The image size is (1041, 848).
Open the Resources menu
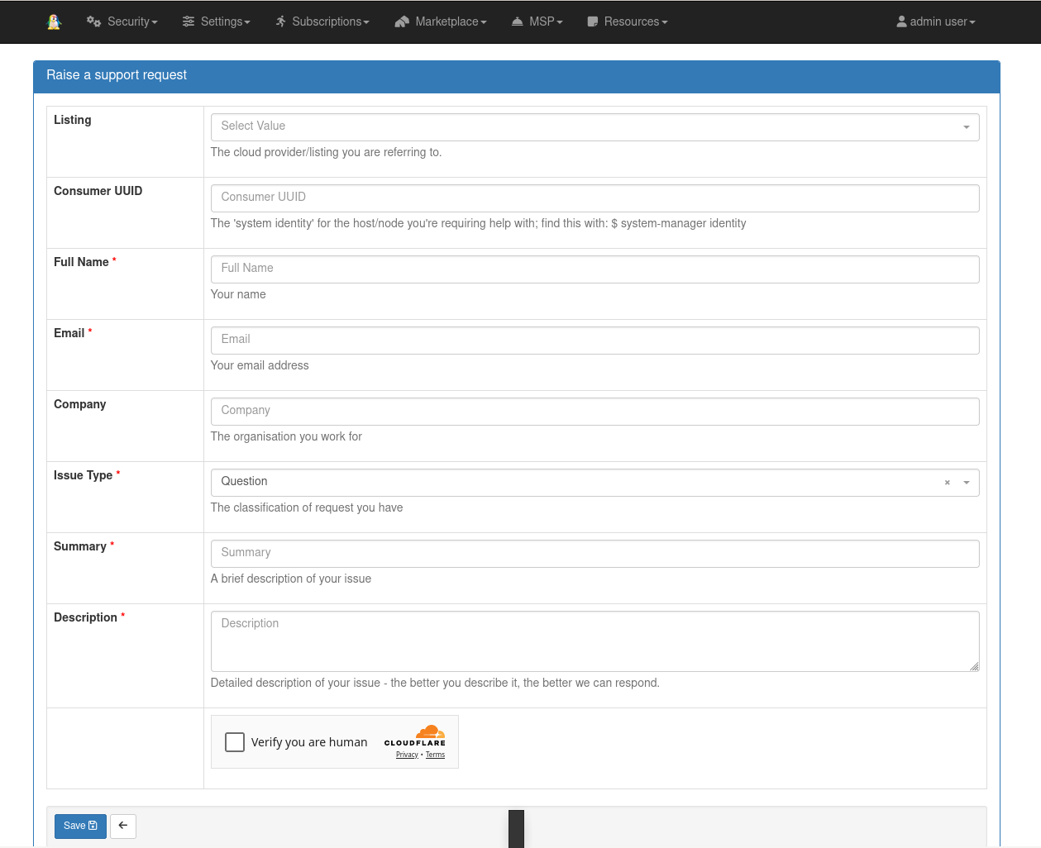pyautogui.click(x=635, y=21)
